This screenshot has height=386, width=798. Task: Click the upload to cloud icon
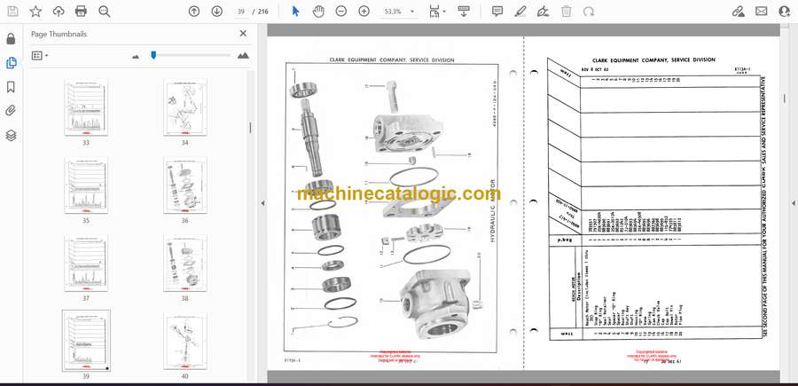tap(59, 12)
